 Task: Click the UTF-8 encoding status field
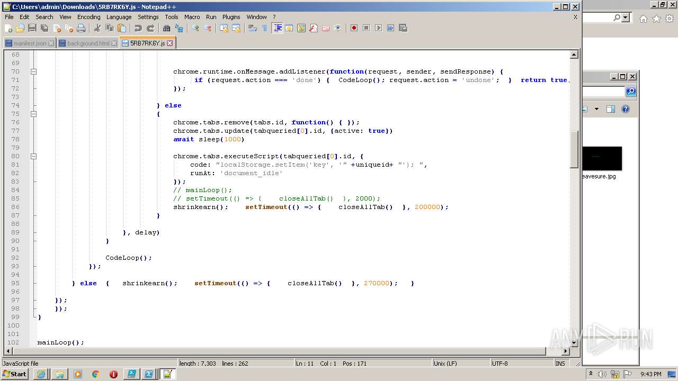[521, 364]
